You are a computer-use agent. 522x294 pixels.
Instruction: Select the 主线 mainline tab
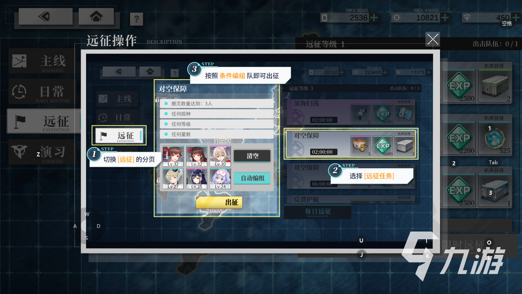click(42, 61)
